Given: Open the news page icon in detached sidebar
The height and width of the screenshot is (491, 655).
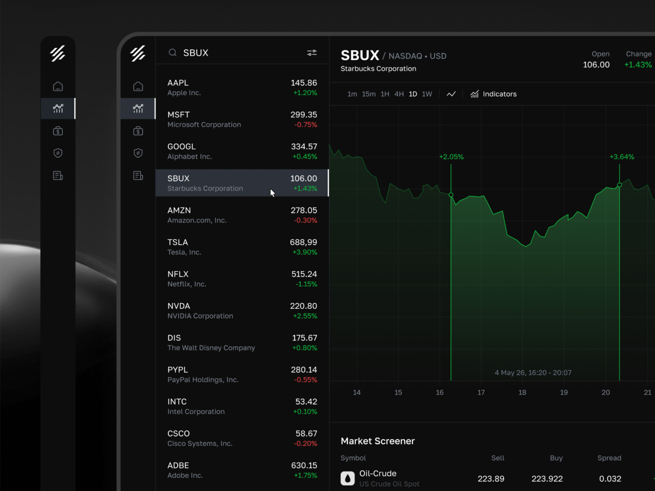Looking at the screenshot, I should (58, 176).
